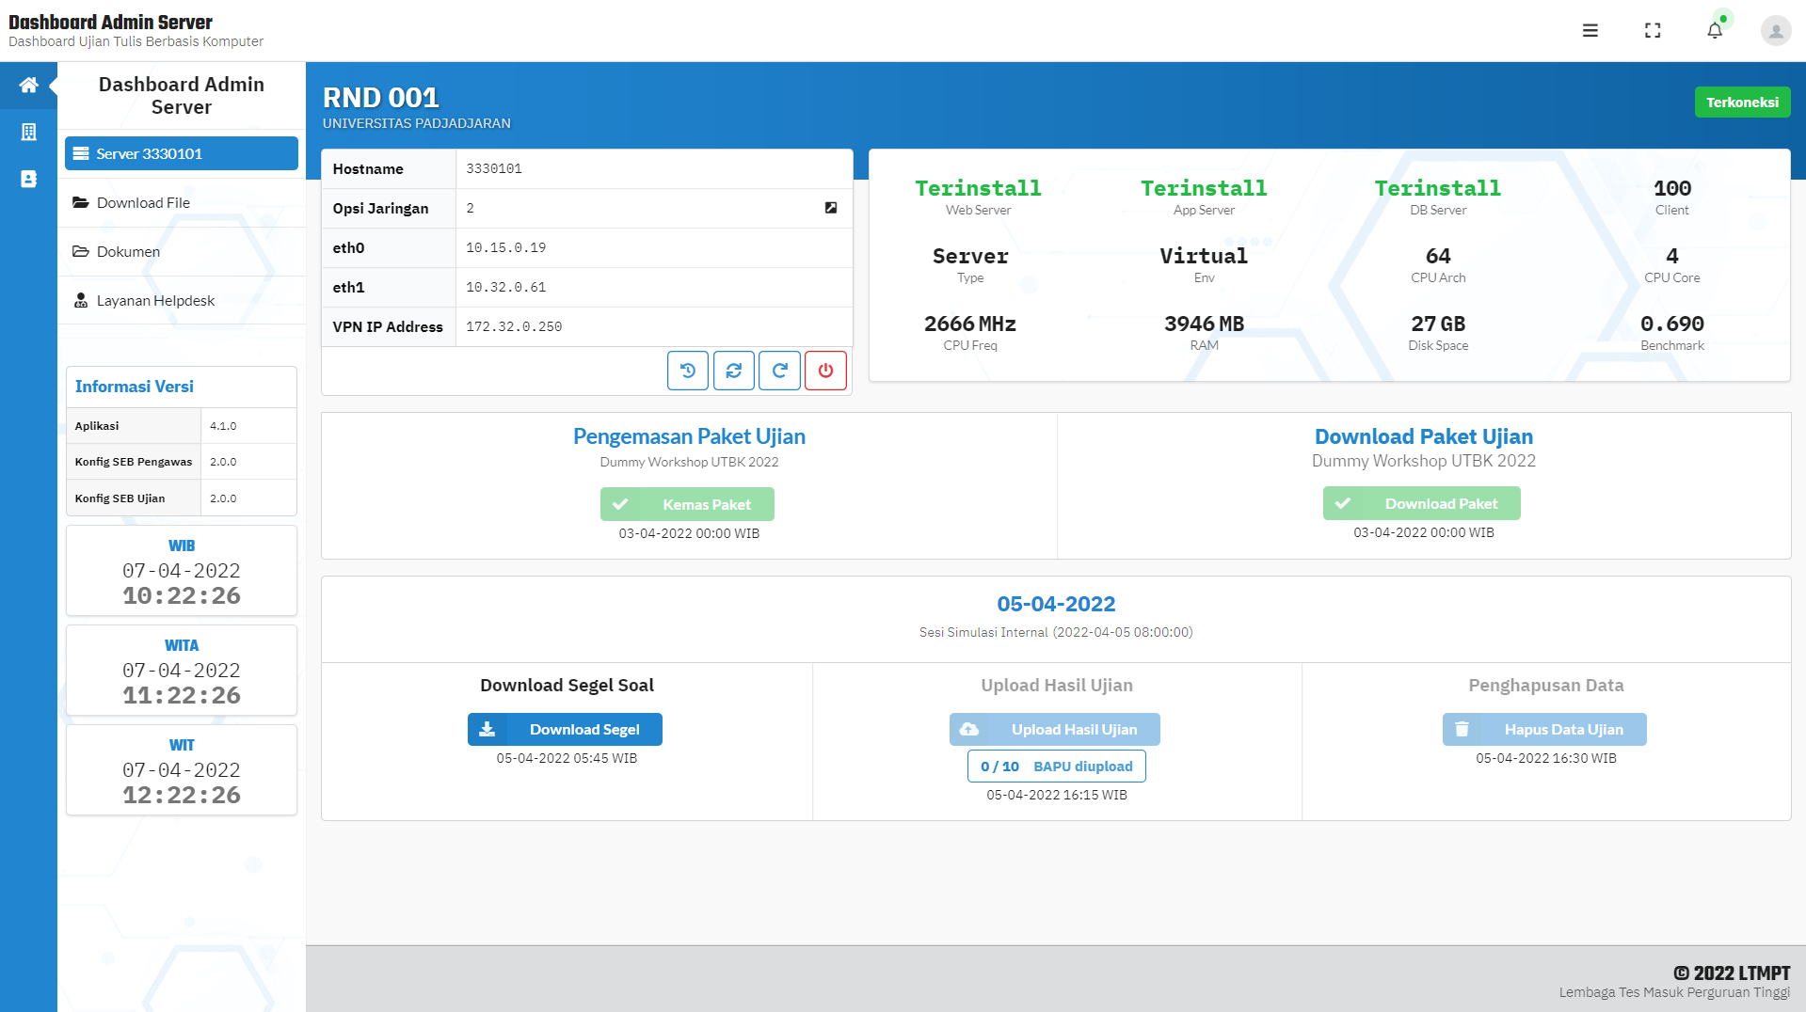Open Layanan Helpdesk menu item

click(182, 300)
